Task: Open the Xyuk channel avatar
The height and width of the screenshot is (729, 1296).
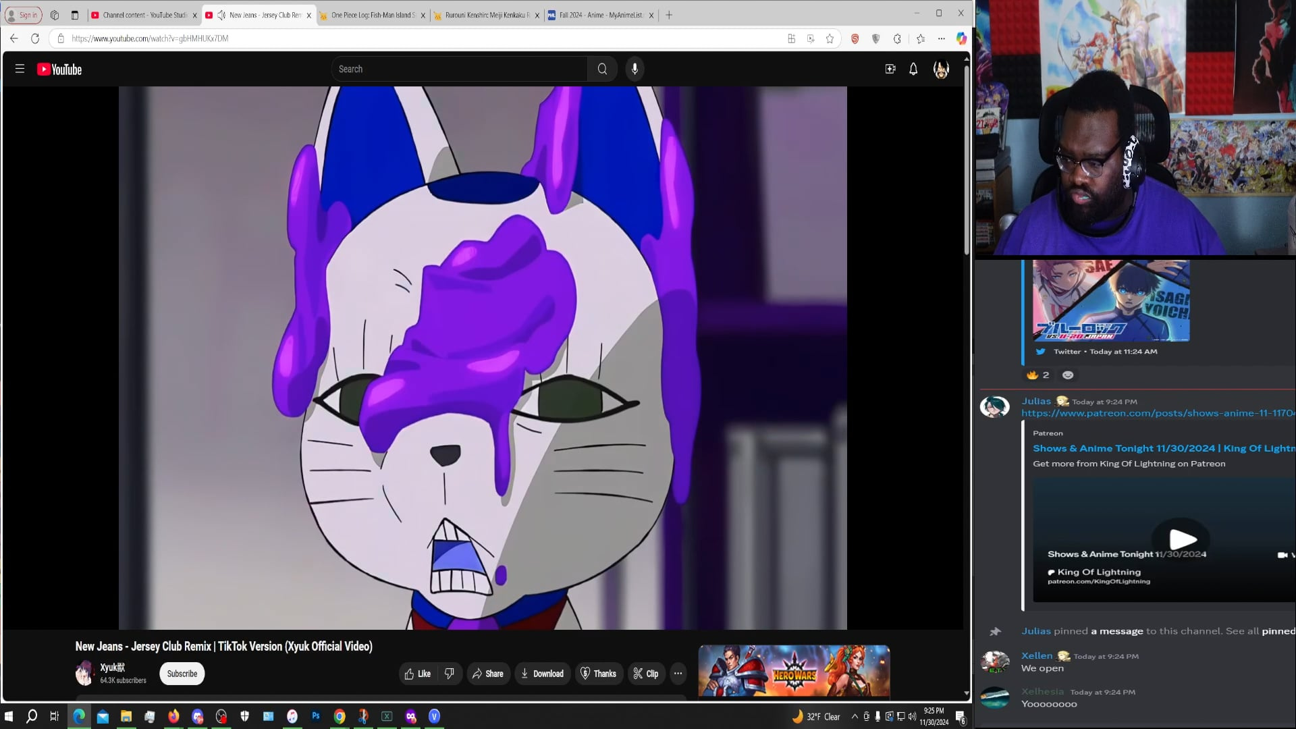Action: click(84, 674)
